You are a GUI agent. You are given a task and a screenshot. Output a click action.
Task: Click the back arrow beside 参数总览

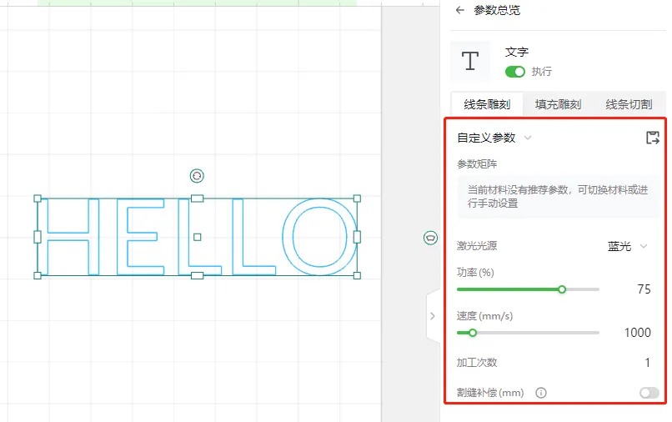pos(459,11)
